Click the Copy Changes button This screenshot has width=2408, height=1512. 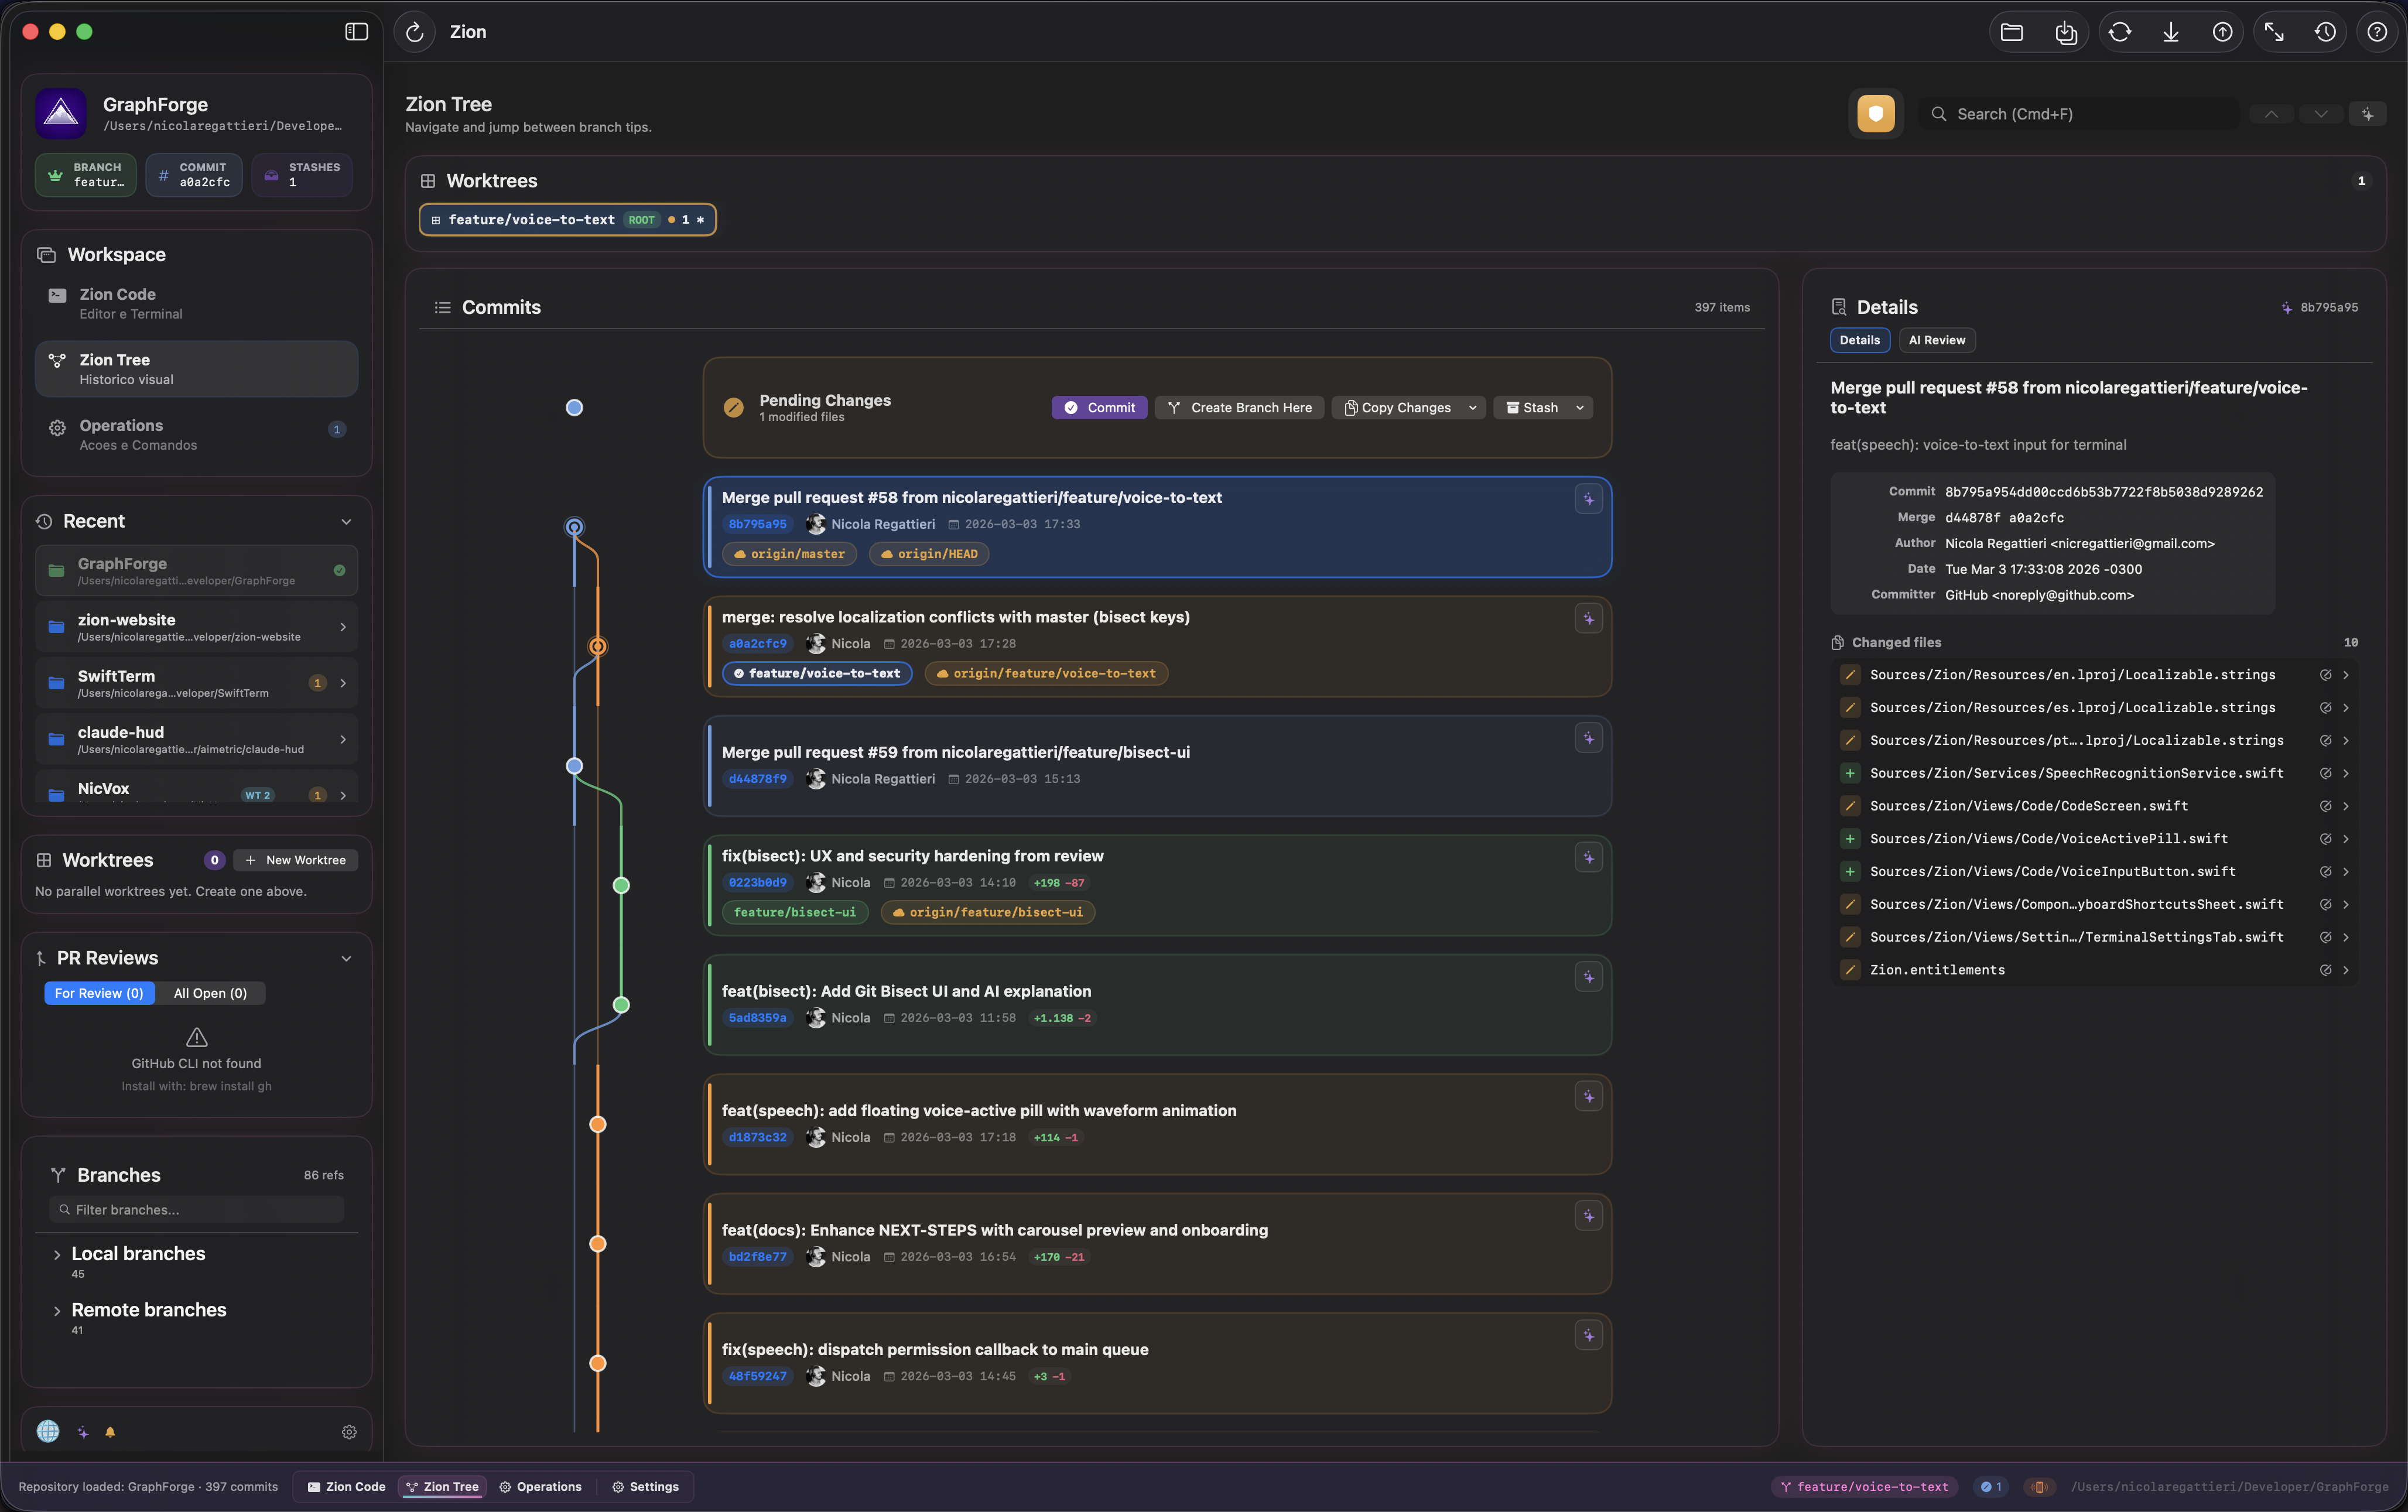click(x=1397, y=408)
